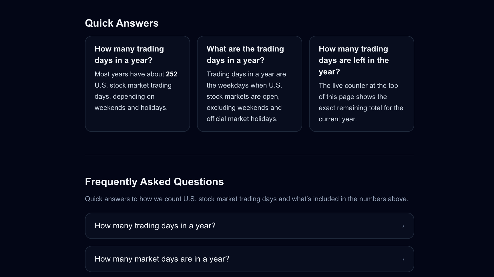
Task: Click the disclosure arrow next to market days question
Action: 403,259
